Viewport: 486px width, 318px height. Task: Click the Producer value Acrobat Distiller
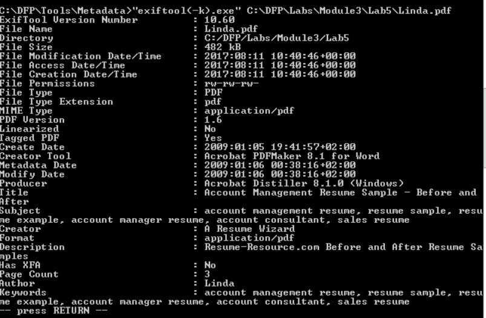point(304,184)
